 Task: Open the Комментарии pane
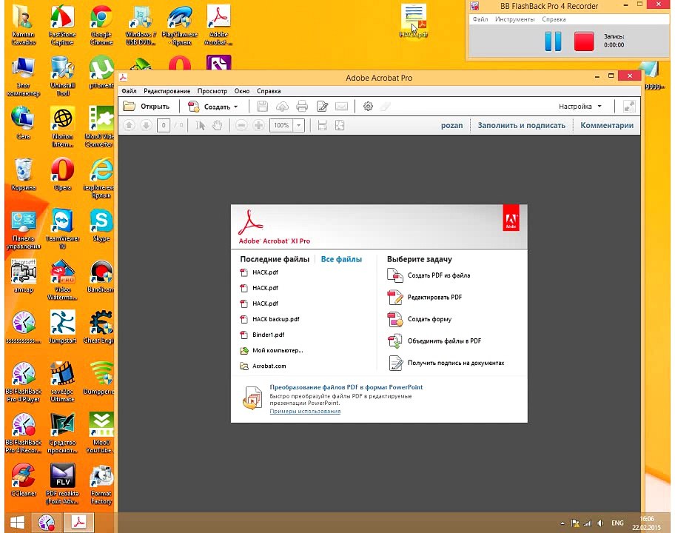coord(607,125)
